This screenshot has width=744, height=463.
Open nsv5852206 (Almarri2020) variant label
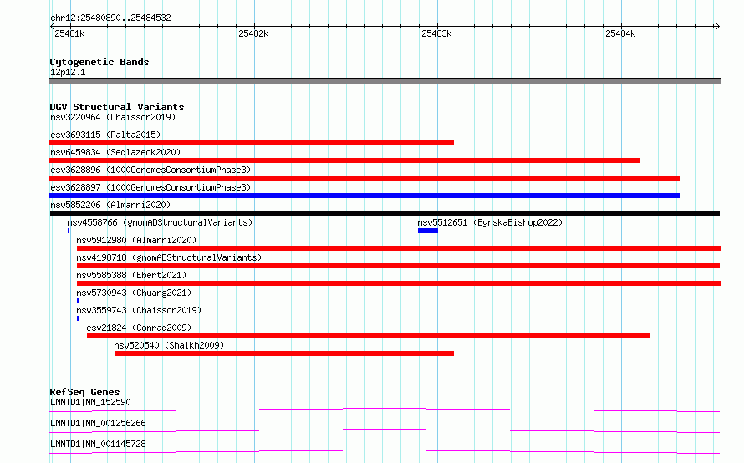[110, 205]
